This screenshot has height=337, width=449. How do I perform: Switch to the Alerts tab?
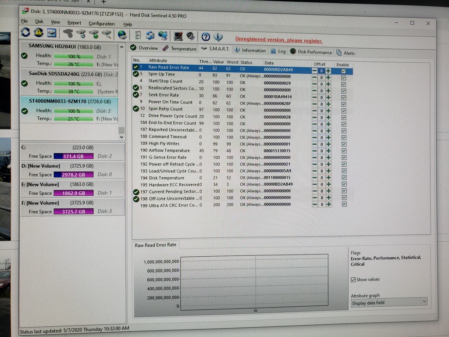[346, 53]
